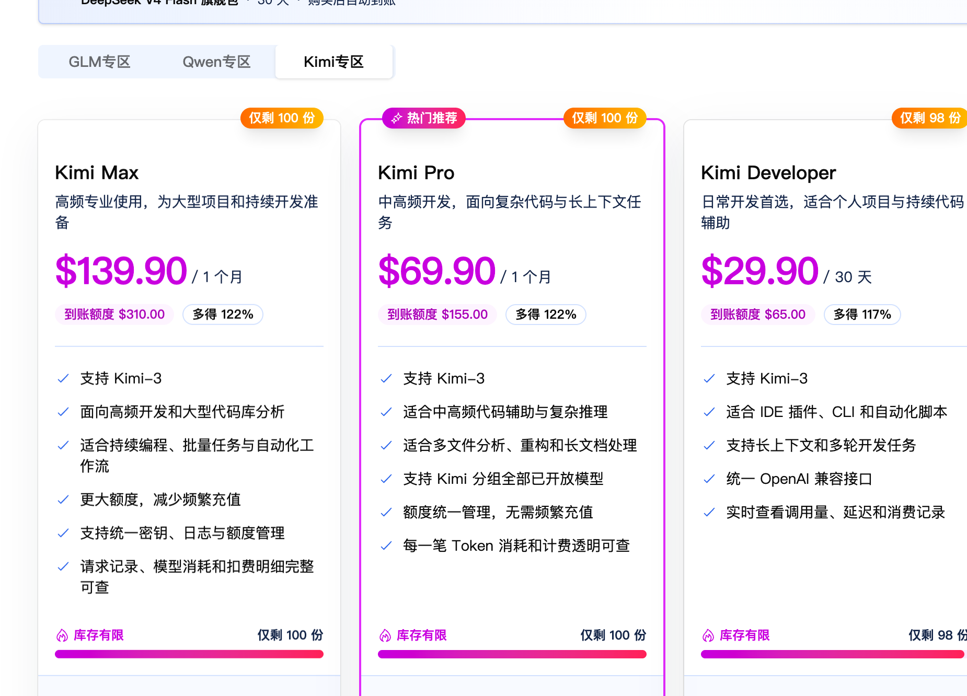Click the 到账额度 $310.00 pill
The image size is (967, 696).
114,315
